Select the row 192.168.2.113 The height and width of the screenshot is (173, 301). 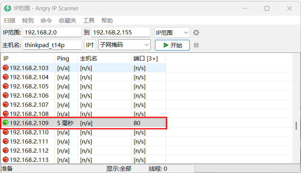point(83,160)
